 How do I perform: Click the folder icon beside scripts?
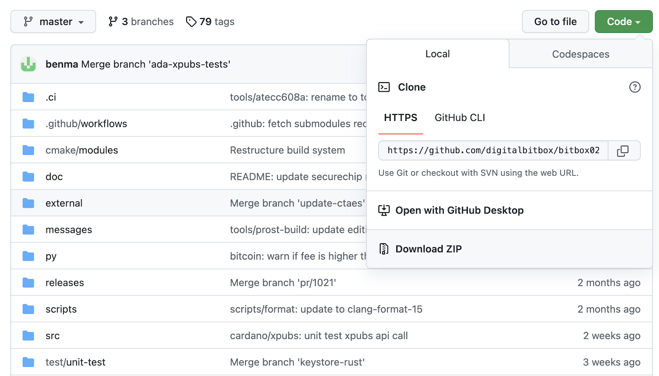click(28, 309)
